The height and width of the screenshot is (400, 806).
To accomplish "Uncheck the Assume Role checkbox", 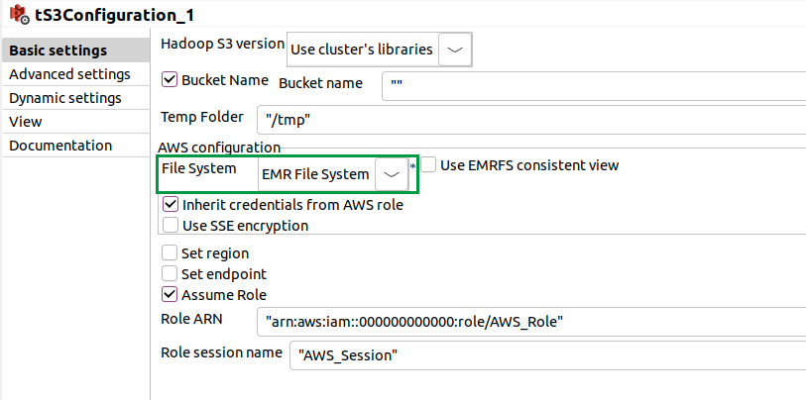I will coord(170,295).
